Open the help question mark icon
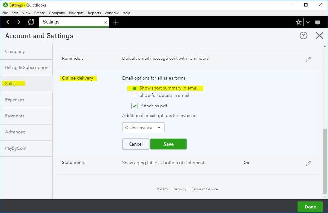Screen dimensions: 328x213 [x=303, y=35]
